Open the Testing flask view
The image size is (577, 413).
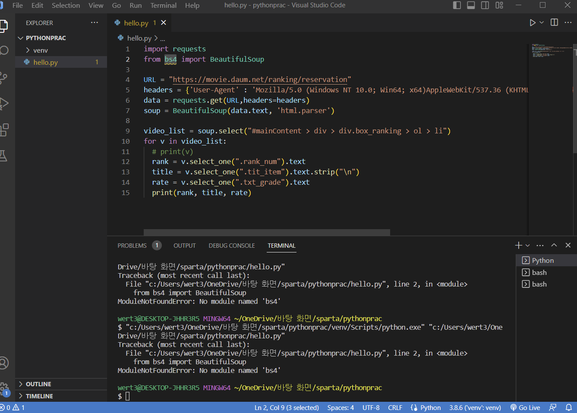[3, 155]
